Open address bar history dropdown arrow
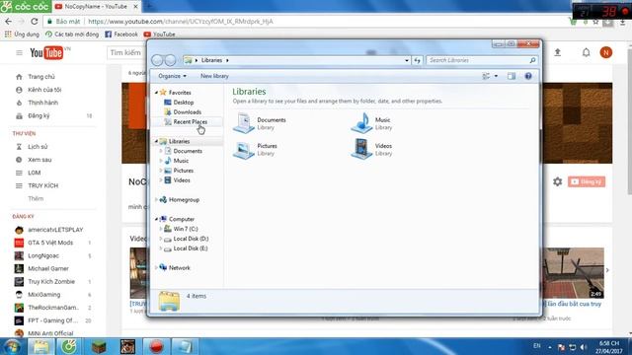Image resolution: width=632 pixels, height=355 pixels. tap(406, 60)
